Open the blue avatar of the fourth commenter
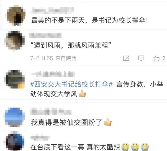 15,117
